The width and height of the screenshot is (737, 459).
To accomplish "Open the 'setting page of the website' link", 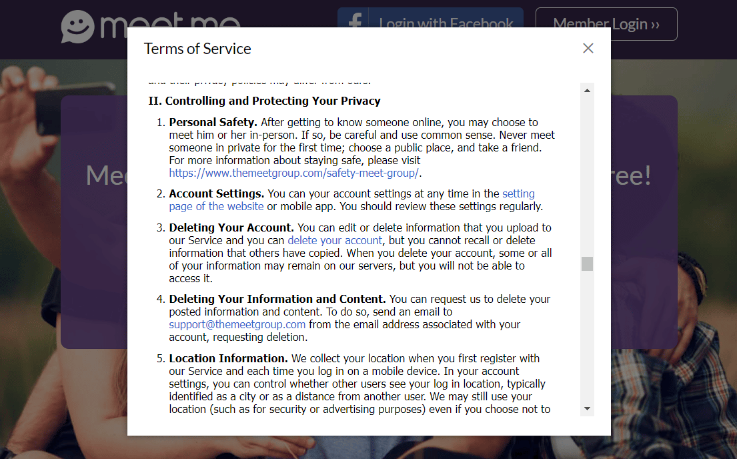I will [351, 200].
